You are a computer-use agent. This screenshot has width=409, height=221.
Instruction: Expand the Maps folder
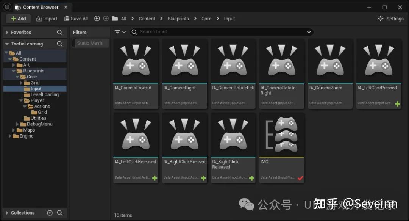tap(14, 130)
